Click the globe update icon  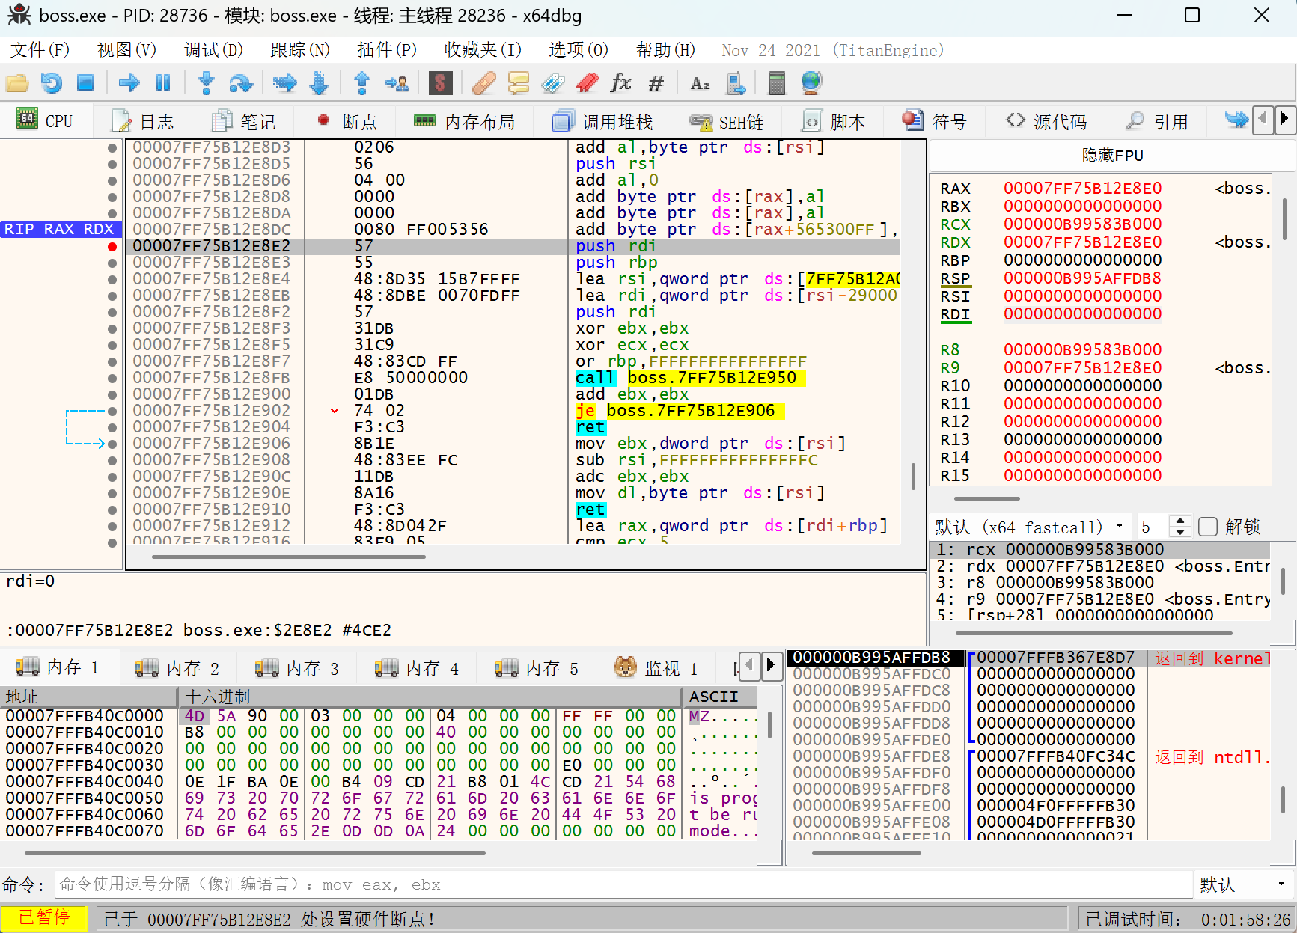click(811, 83)
